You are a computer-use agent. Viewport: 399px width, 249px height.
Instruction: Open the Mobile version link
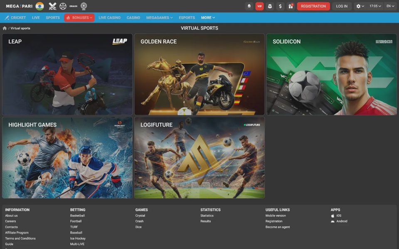click(276, 215)
